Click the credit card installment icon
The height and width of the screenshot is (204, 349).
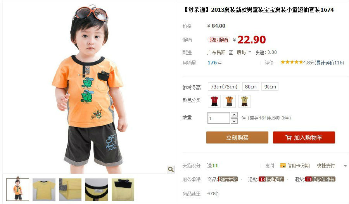click(x=283, y=166)
